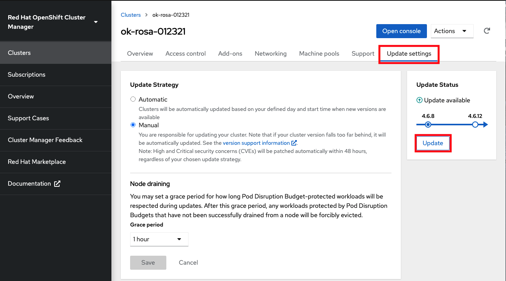This screenshot has height=281, width=506.
Task: Click the 4.6.8 current version marker
Action: point(428,125)
